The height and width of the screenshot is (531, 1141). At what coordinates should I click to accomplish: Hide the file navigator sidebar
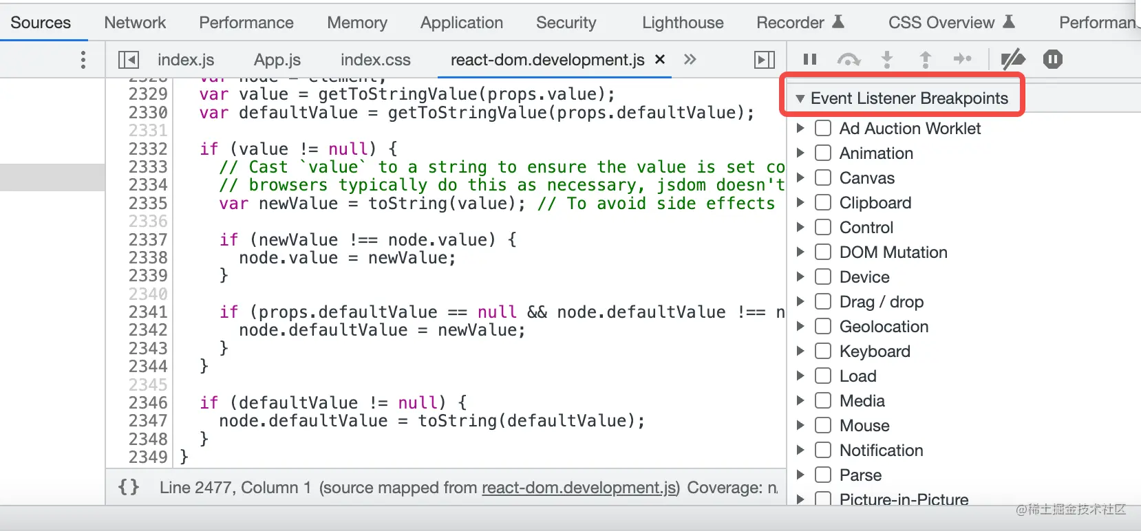coord(129,60)
